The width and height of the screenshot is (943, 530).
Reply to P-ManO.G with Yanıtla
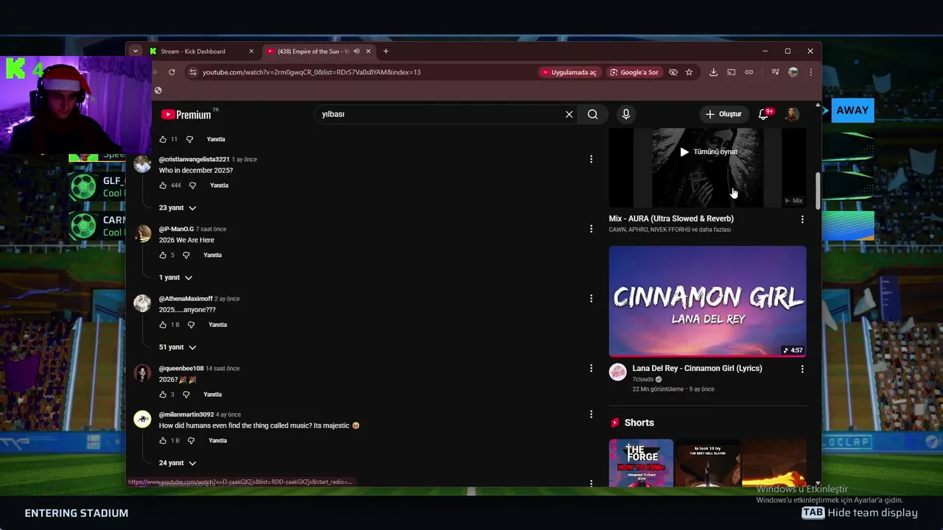pos(212,255)
